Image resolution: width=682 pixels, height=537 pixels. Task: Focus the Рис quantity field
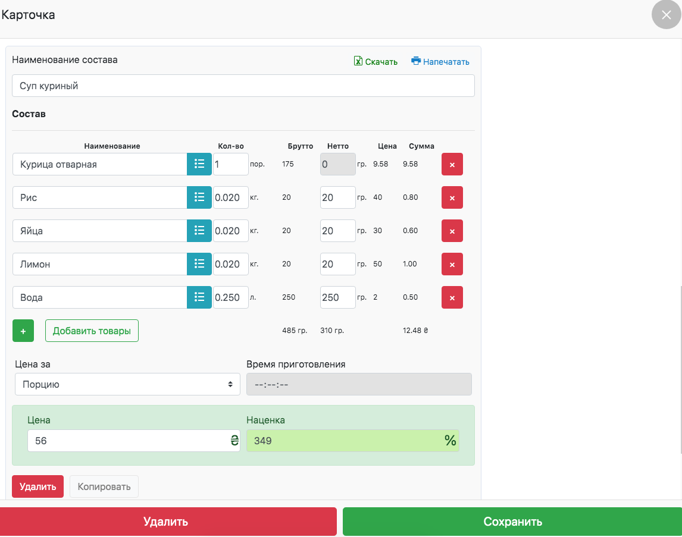[230, 197]
